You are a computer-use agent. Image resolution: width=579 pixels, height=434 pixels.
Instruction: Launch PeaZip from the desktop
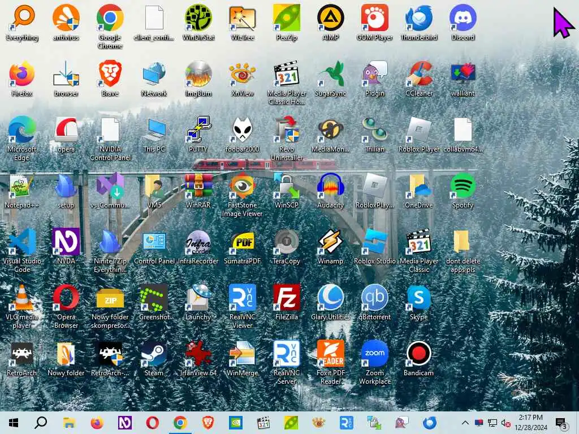287,22
